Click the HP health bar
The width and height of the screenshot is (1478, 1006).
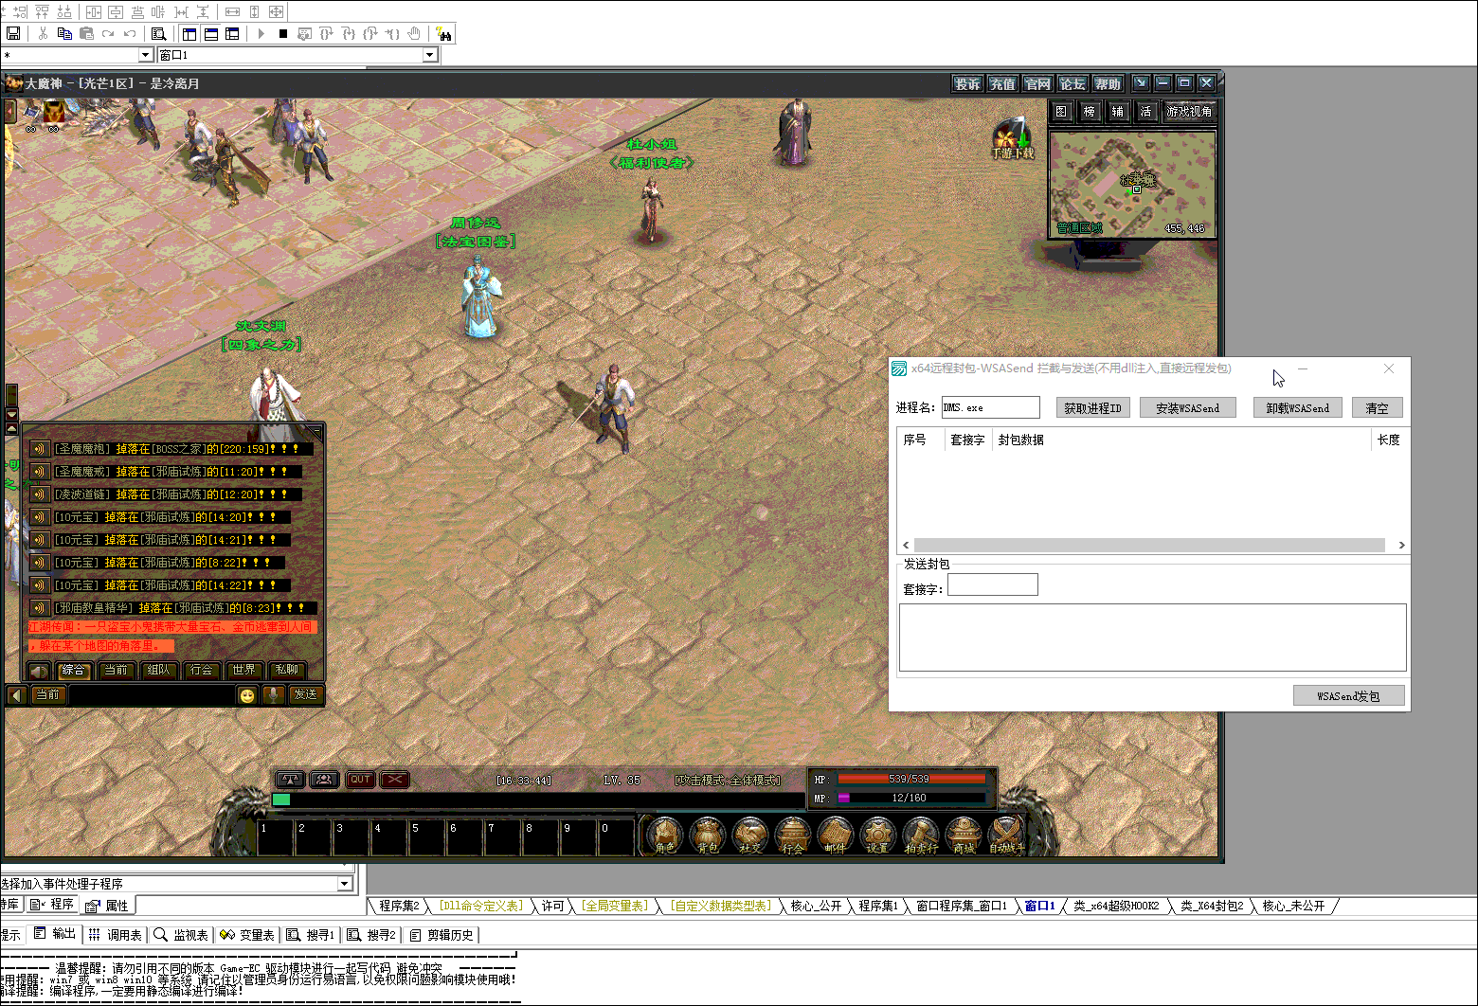911,780
